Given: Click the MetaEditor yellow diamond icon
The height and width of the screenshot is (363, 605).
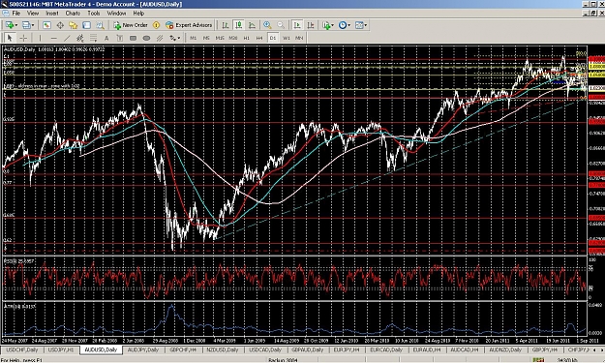Looking at the screenshot, I should [x=156, y=25].
